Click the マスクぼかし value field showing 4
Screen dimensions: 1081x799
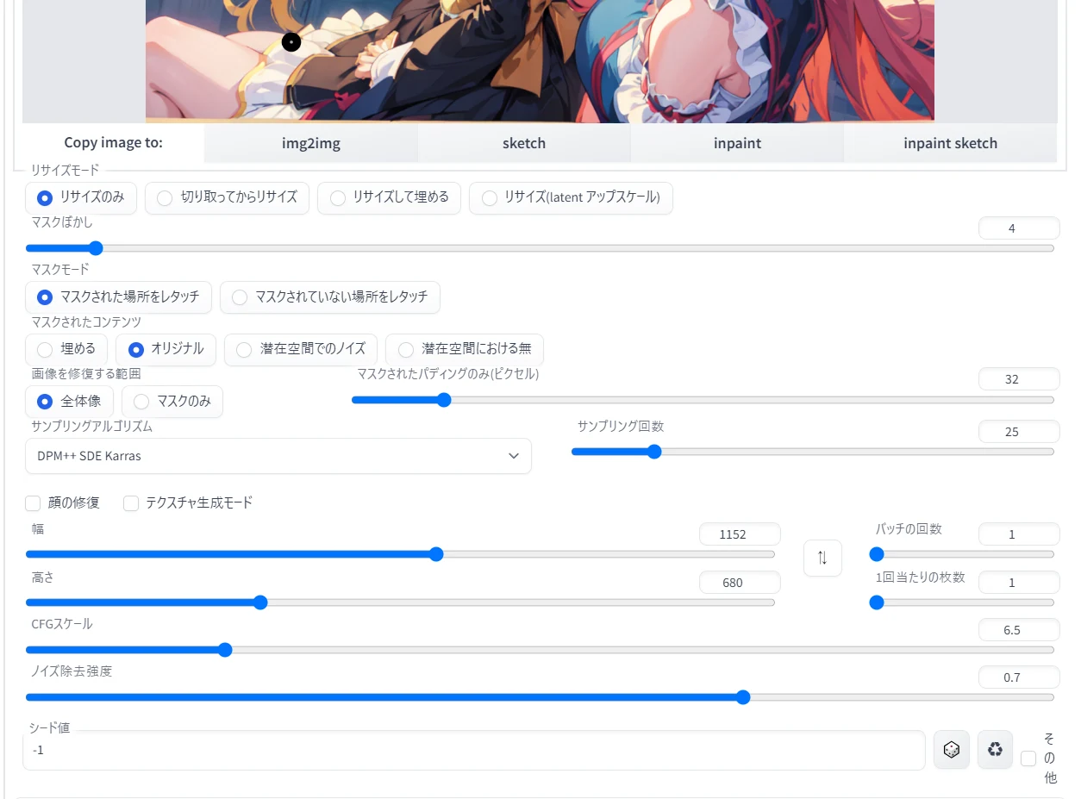(x=1019, y=228)
